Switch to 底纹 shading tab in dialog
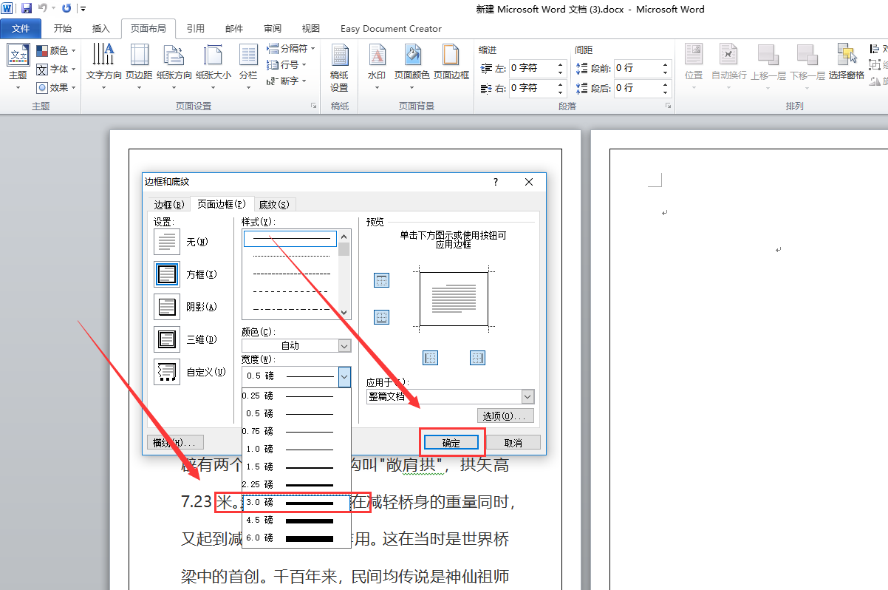 click(x=274, y=205)
